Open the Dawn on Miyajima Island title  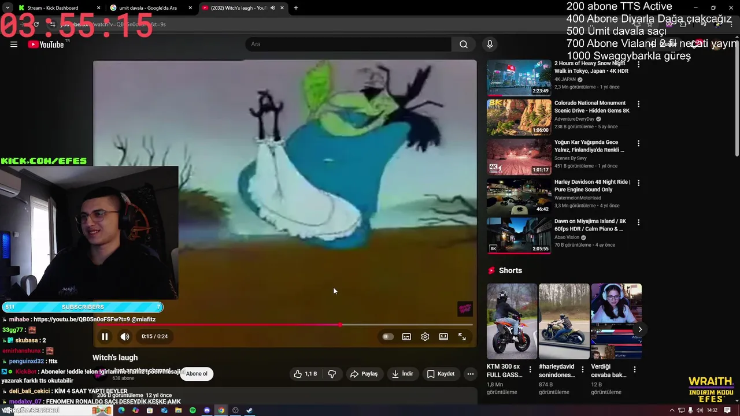pos(590,225)
